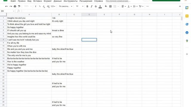Open the Формат menu

tap(47, 1)
